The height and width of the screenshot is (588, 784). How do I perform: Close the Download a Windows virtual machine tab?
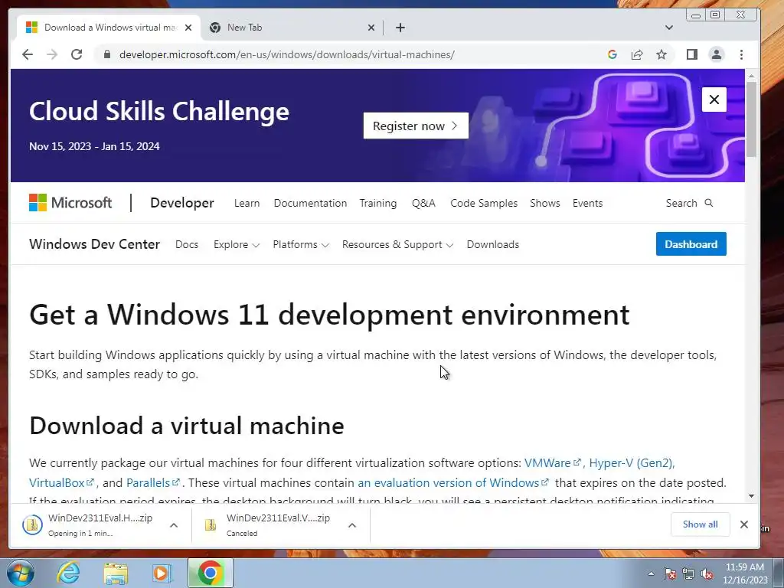pos(188,28)
